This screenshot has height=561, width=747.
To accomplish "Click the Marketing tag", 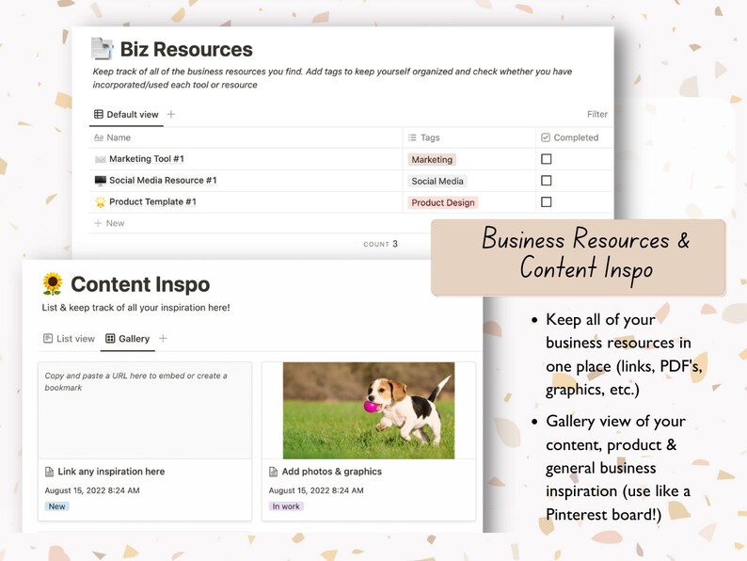I will click(x=432, y=160).
